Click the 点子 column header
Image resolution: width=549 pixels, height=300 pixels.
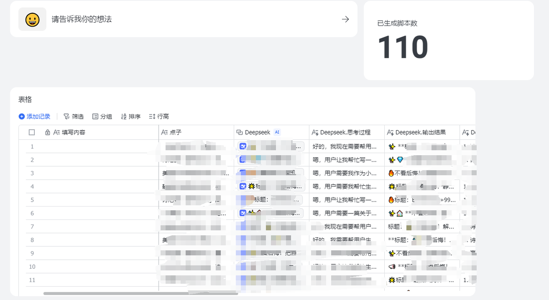196,132
